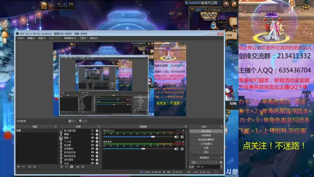Click the CPU and 60.00 fps status text
314x177 pixels.
point(199,172)
